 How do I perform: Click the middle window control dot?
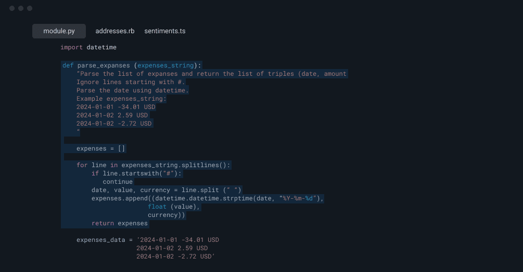click(21, 8)
